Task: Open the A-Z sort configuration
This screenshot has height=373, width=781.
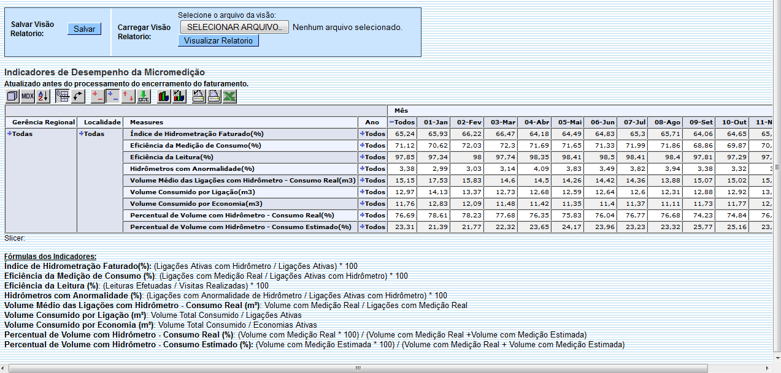Action: pyautogui.click(x=43, y=96)
